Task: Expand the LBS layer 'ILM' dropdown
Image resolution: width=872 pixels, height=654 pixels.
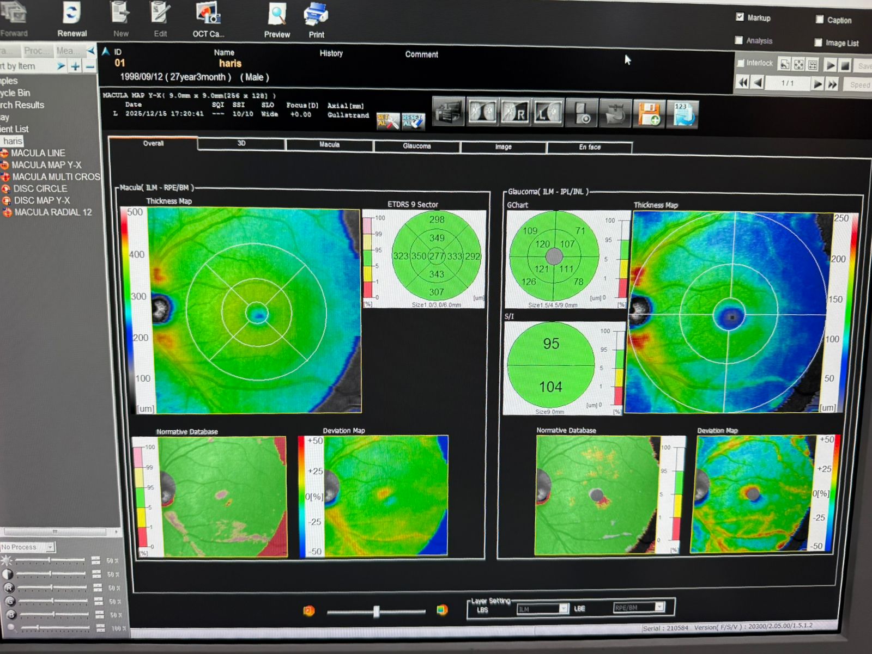Action: (564, 609)
